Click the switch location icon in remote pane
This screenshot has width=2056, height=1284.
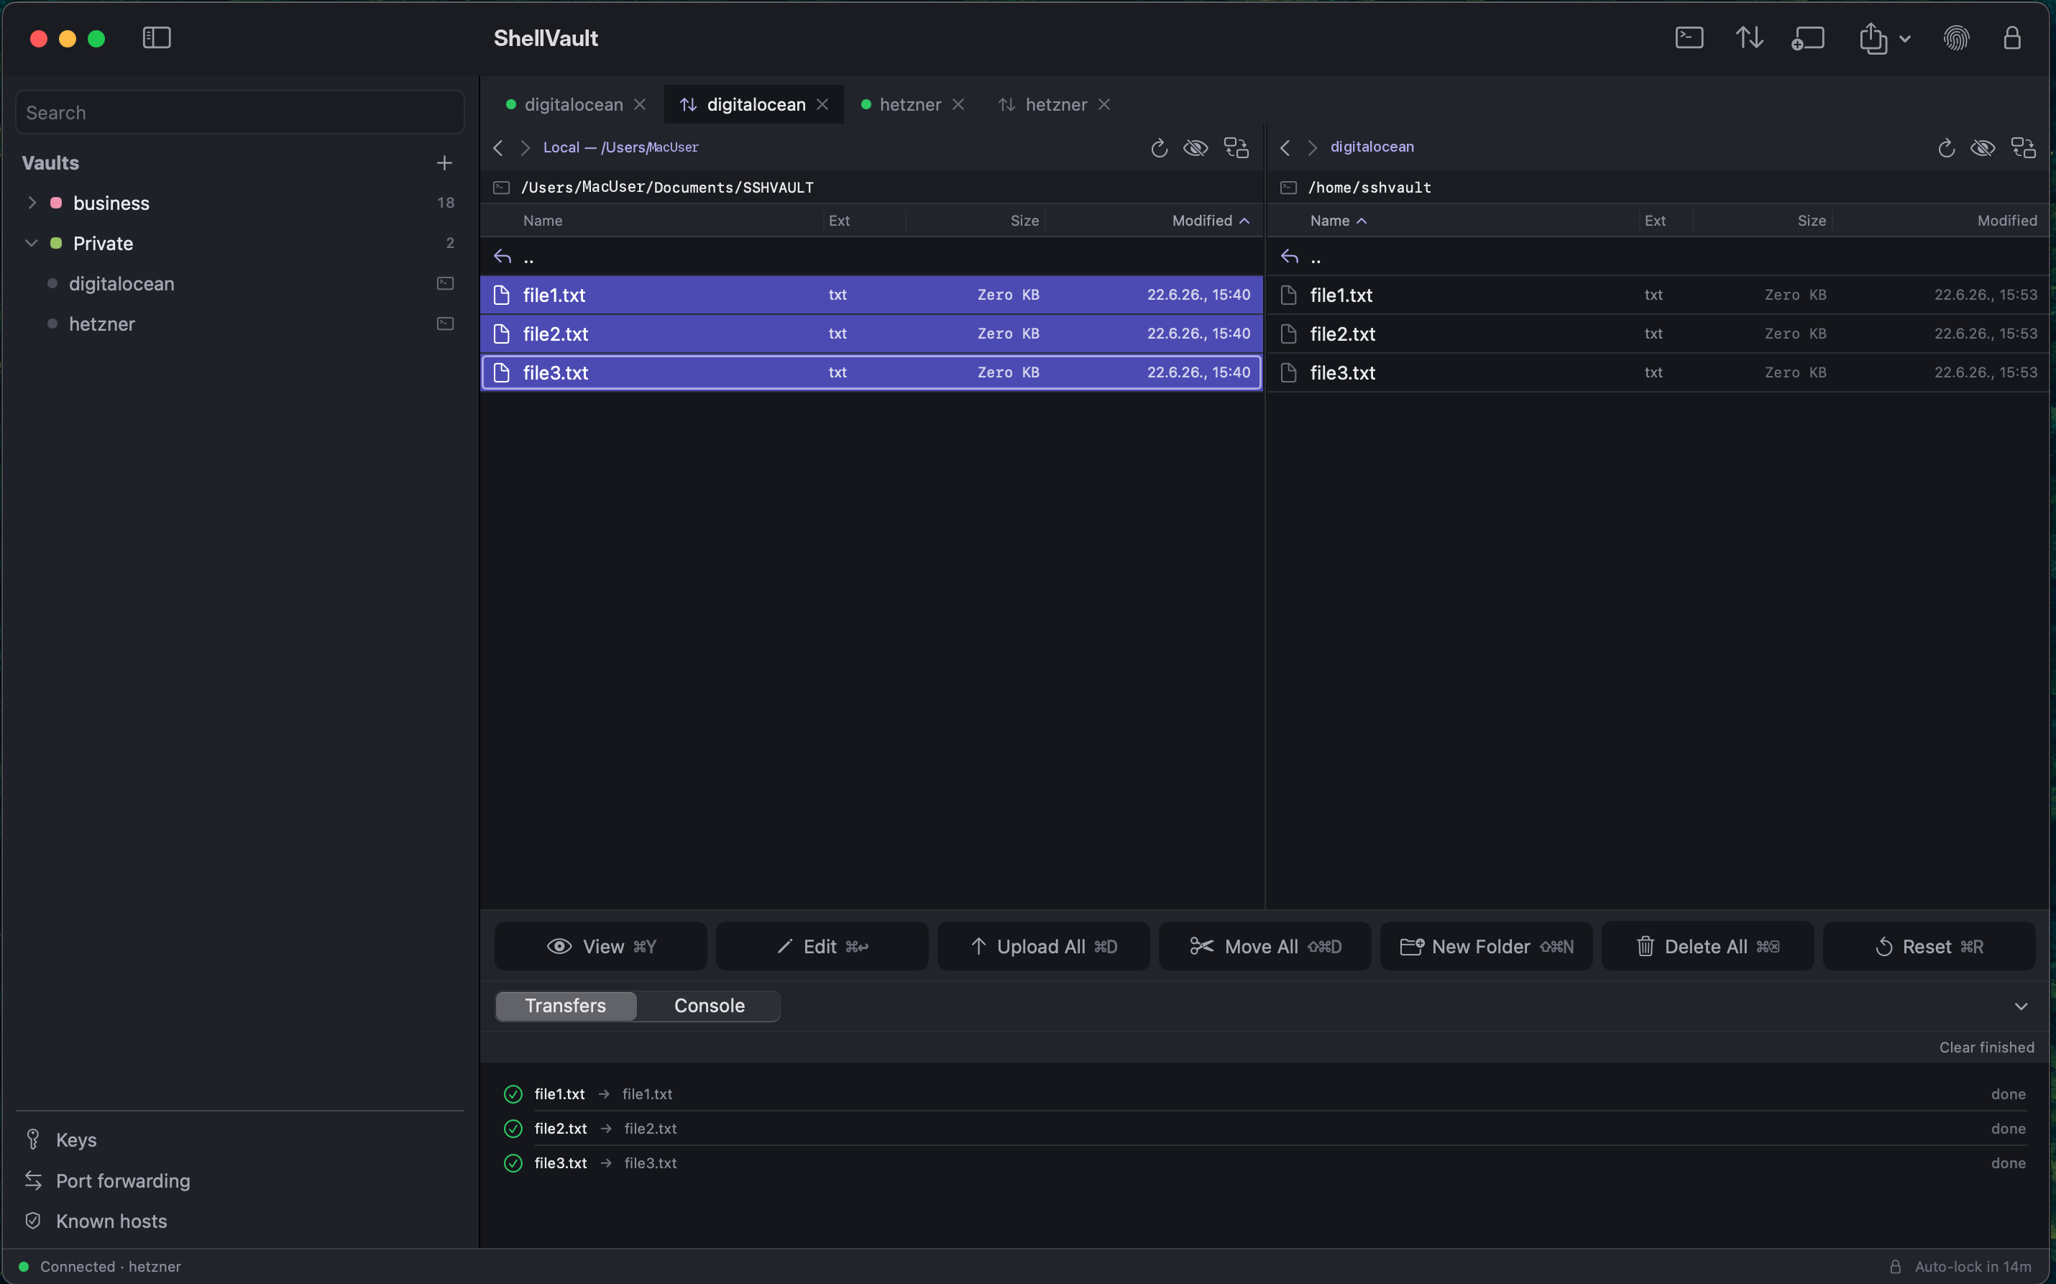(x=2023, y=148)
